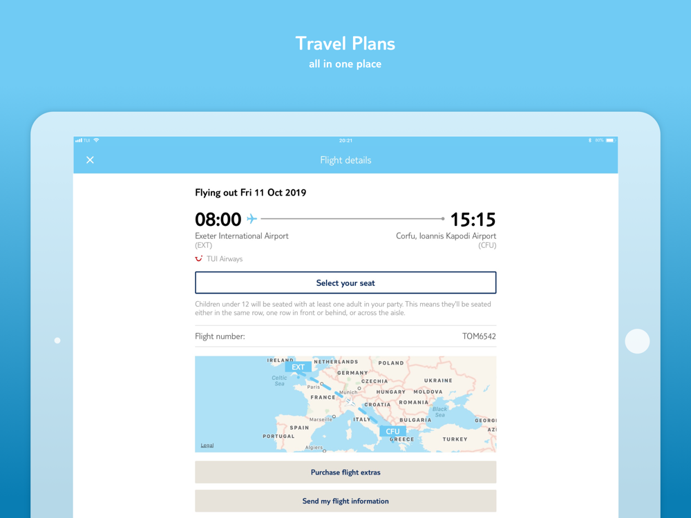Click the Select your seat button
The image size is (691, 518).
click(x=345, y=282)
